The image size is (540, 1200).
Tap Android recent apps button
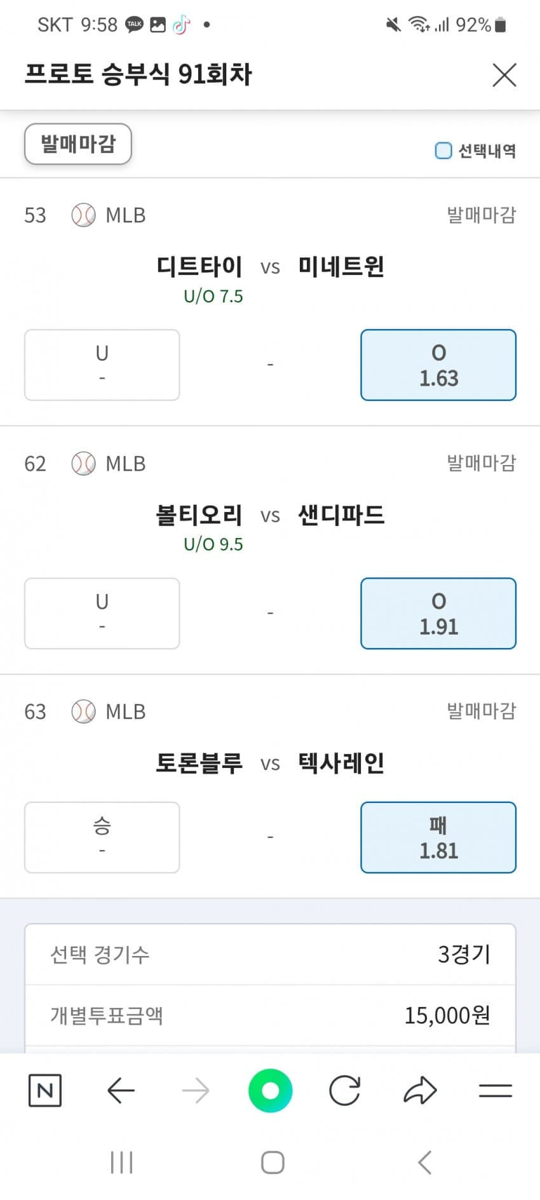tap(121, 1163)
